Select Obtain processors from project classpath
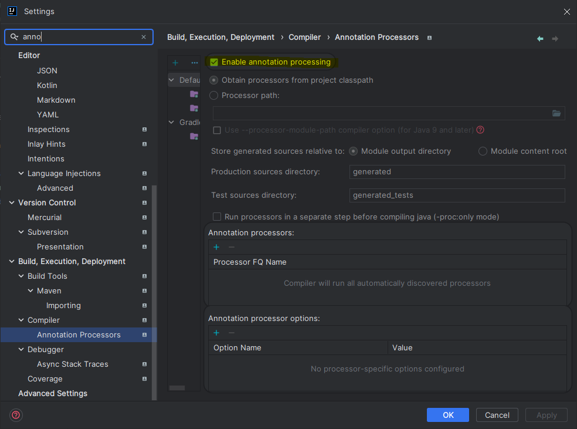The image size is (577, 429). tap(213, 80)
